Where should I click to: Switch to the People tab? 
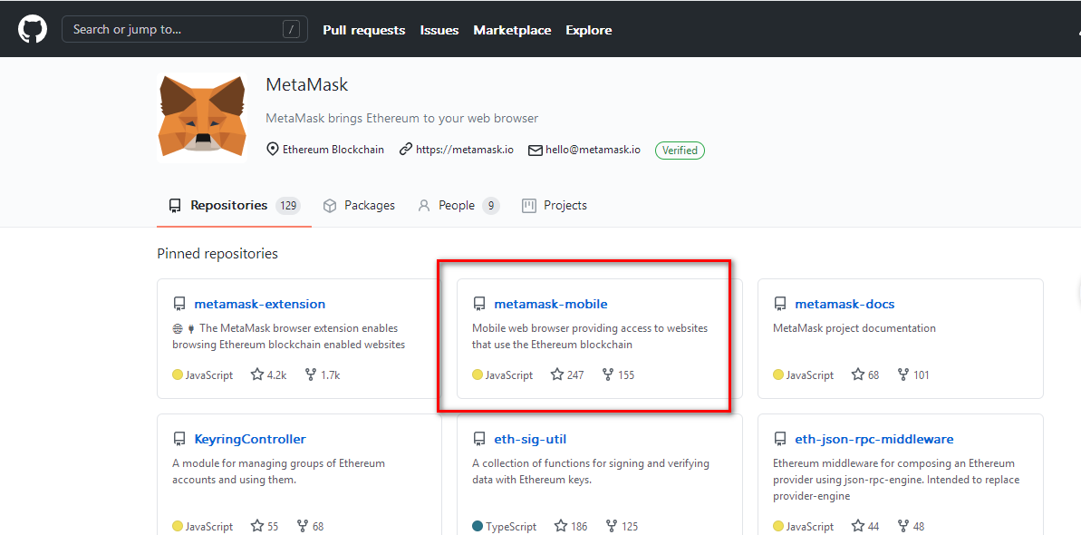(x=458, y=205)
